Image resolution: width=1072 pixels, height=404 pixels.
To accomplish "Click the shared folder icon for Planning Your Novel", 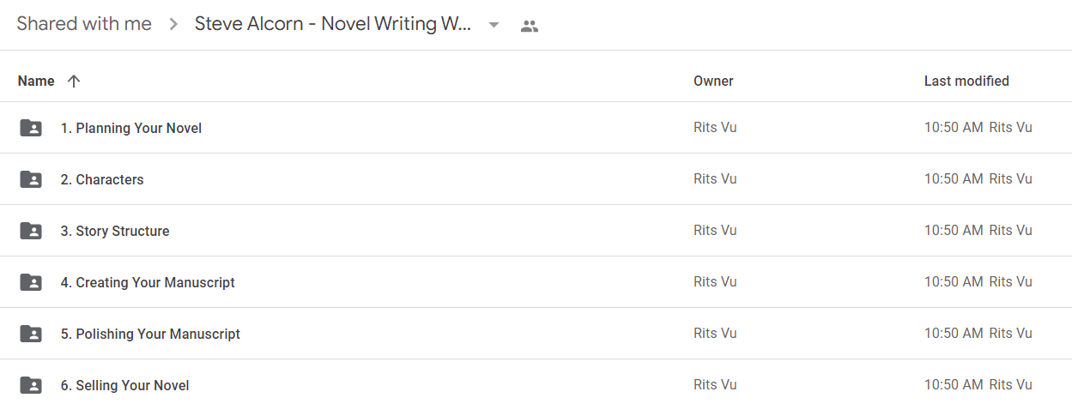I will pos(31,128).
